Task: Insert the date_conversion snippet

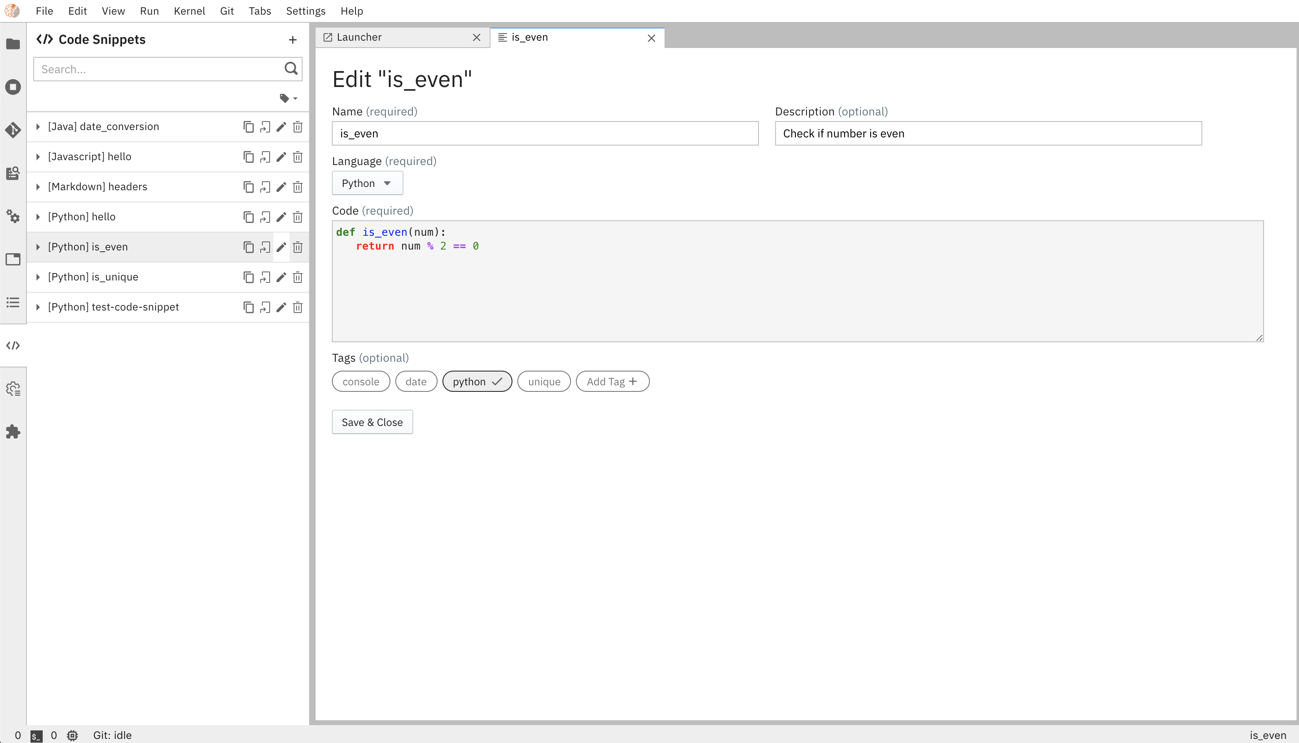Action: click(265, 126)
